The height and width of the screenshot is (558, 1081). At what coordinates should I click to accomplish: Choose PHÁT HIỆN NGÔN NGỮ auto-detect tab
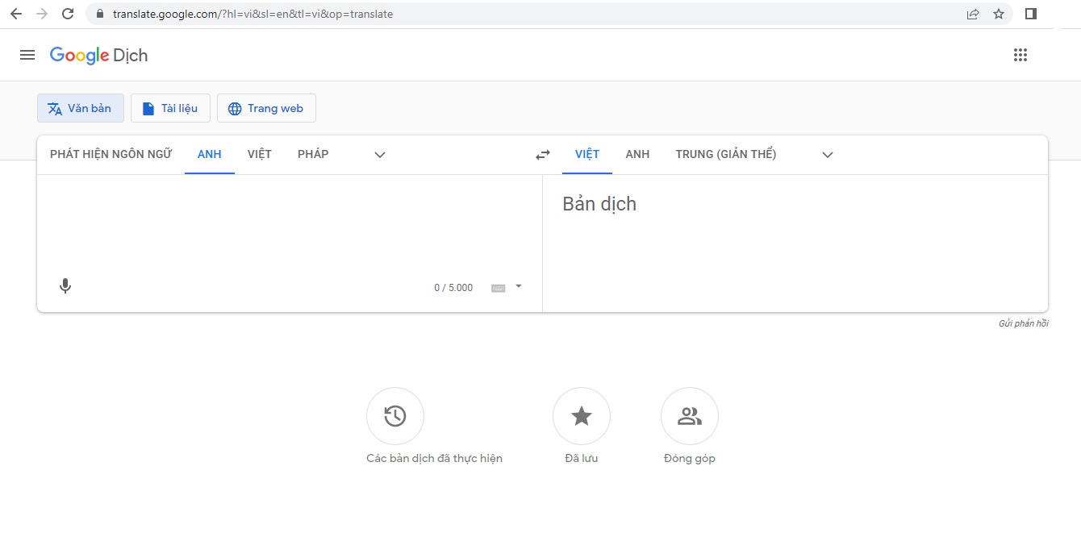point(111,154)
